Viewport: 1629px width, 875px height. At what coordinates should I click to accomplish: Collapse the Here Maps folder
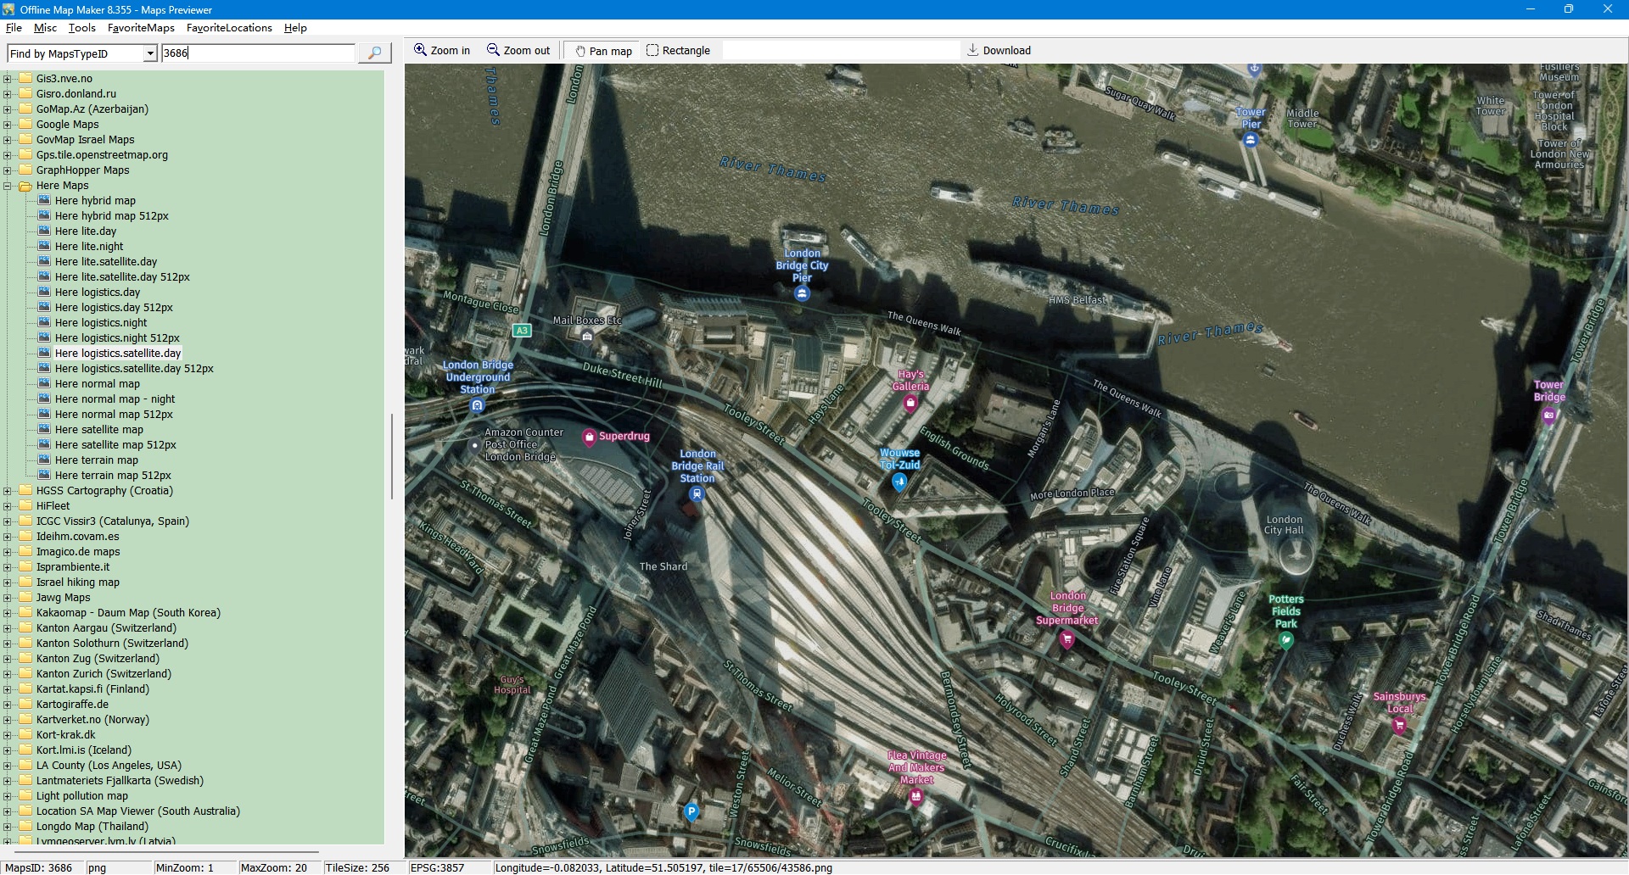pos(8,186)
